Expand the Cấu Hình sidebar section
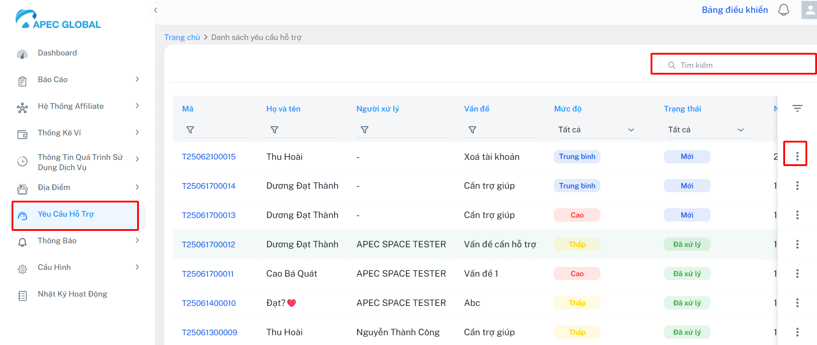Image resolution: width=817 pixels, height=345 pixels. [x=78, y=267]
